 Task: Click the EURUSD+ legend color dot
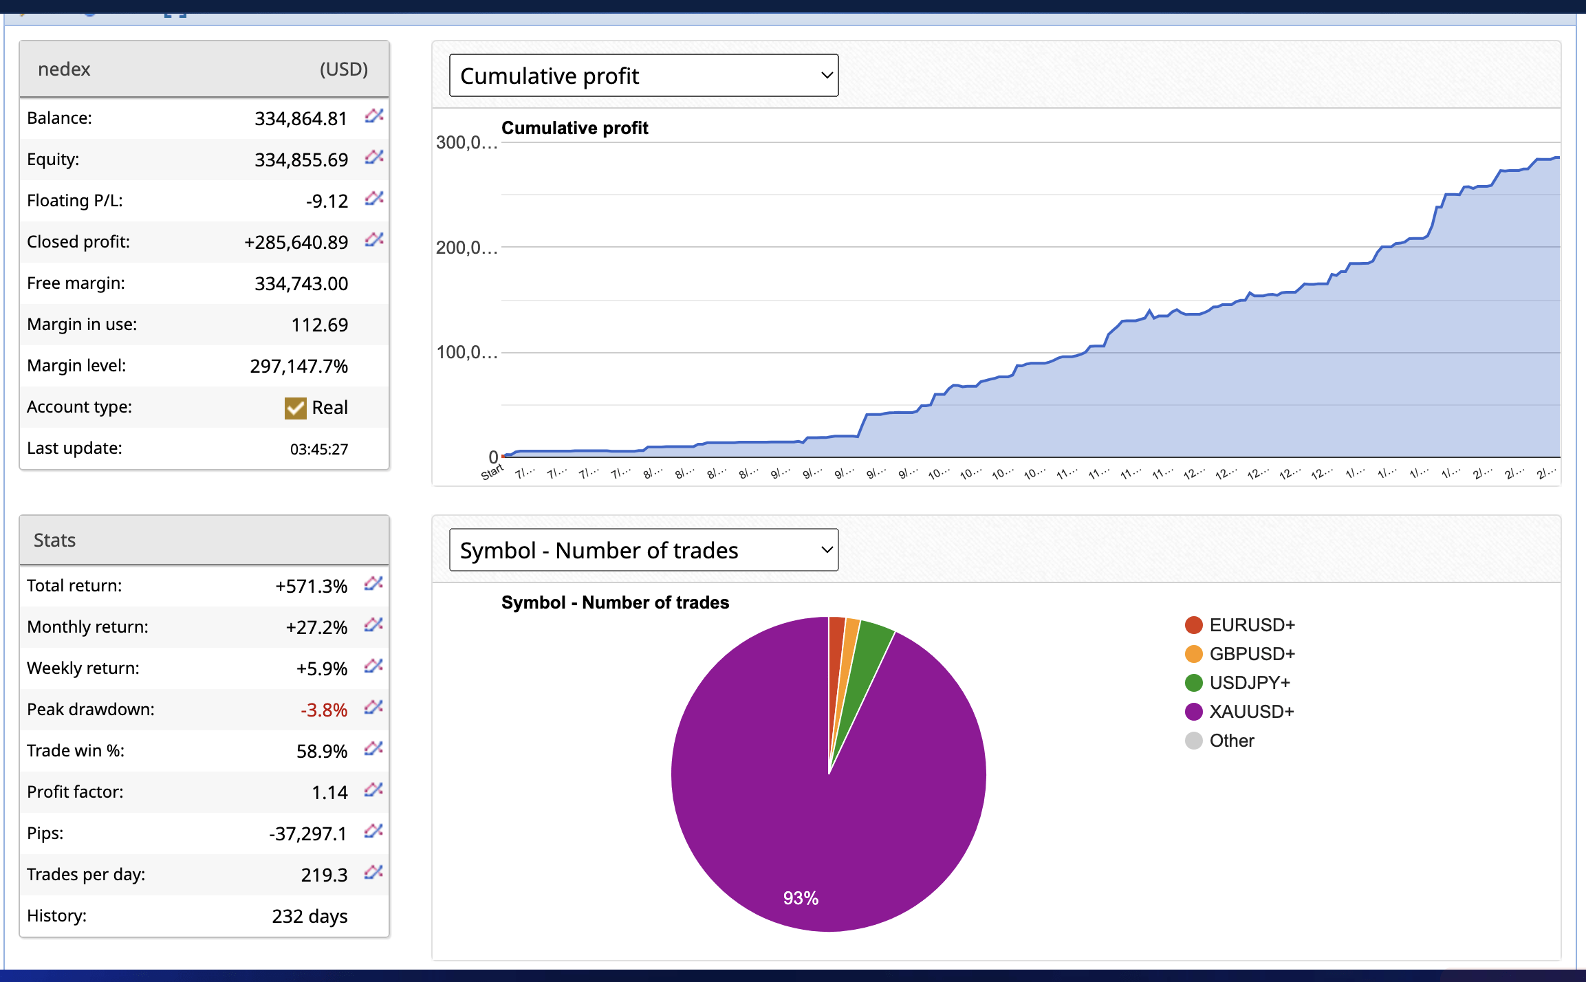pos(1194,625)
